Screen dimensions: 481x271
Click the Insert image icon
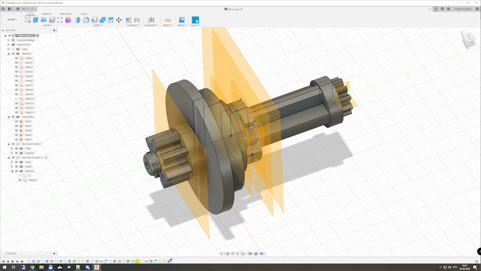click(181, 20)
